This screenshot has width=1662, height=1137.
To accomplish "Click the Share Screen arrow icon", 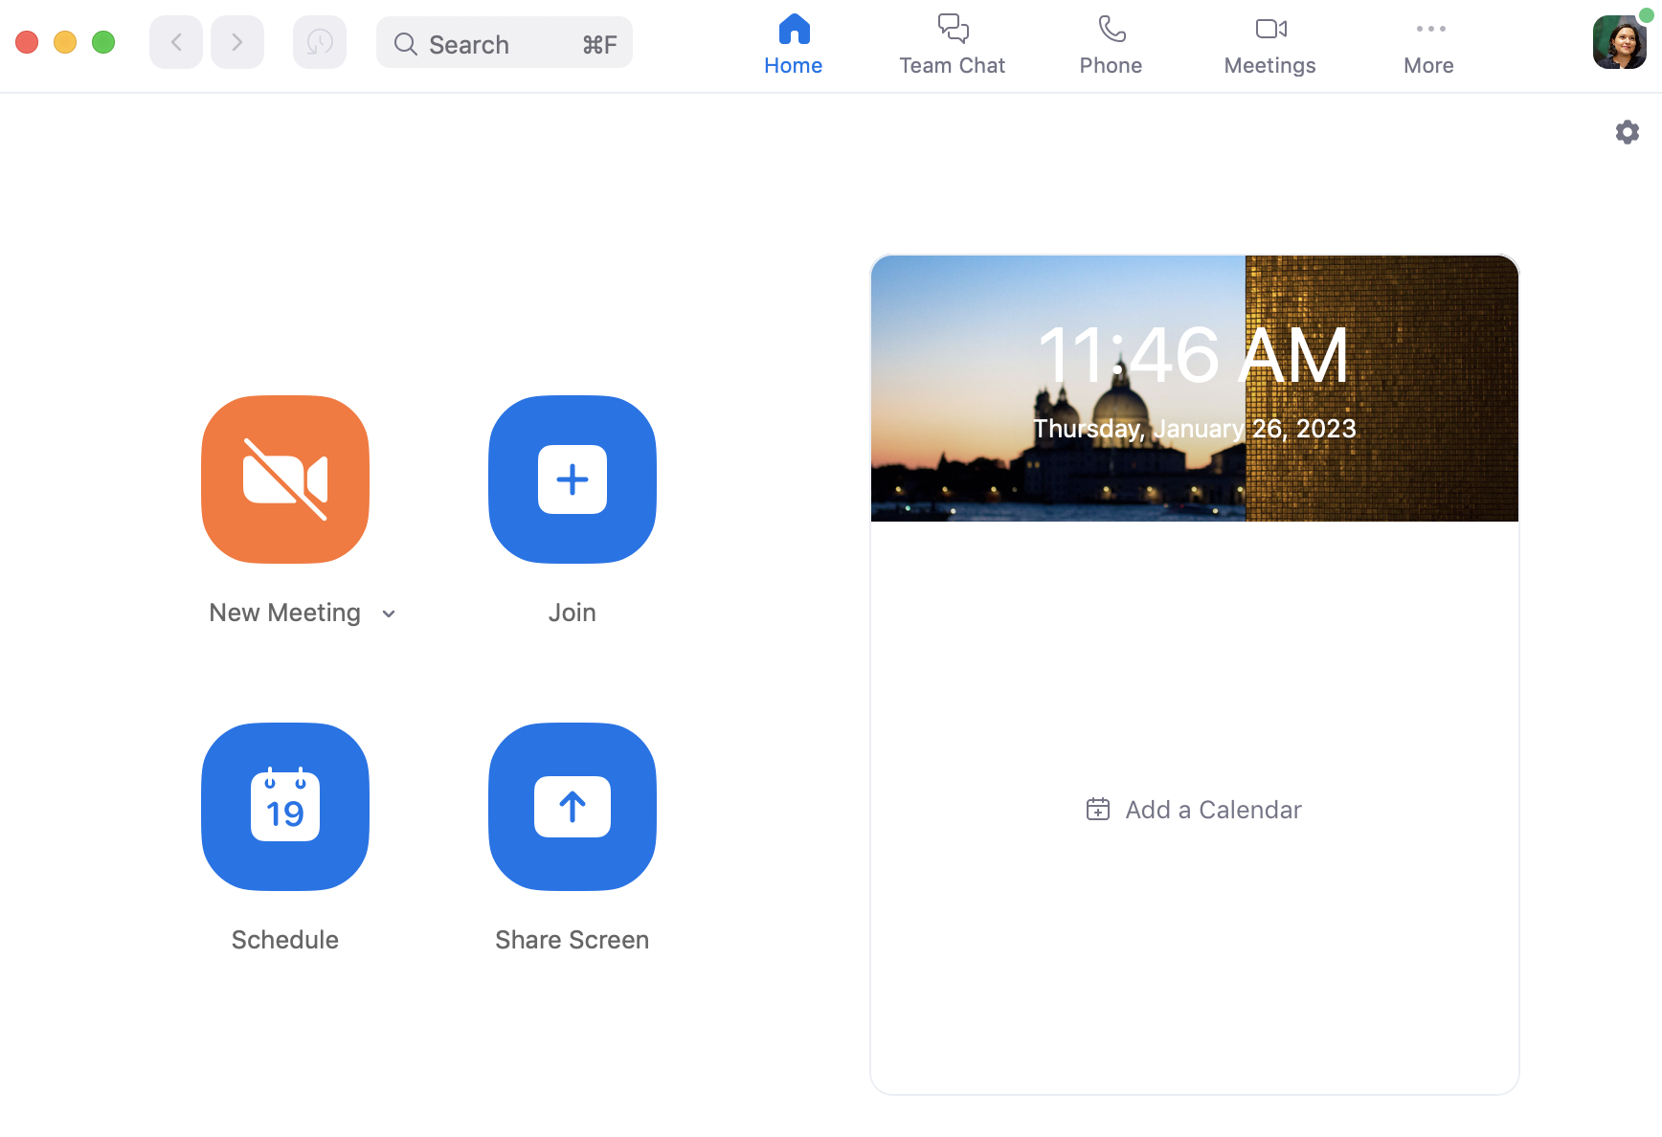I will click(x=573, y=807).
